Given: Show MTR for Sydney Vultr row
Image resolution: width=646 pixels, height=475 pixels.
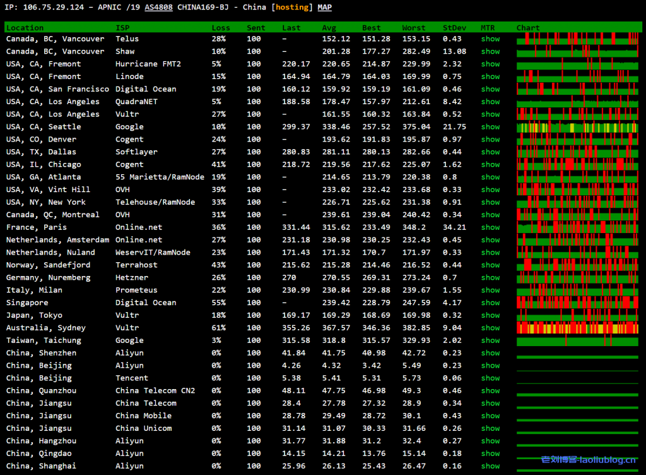Looking at the screenshot, I should click(490, 328).
